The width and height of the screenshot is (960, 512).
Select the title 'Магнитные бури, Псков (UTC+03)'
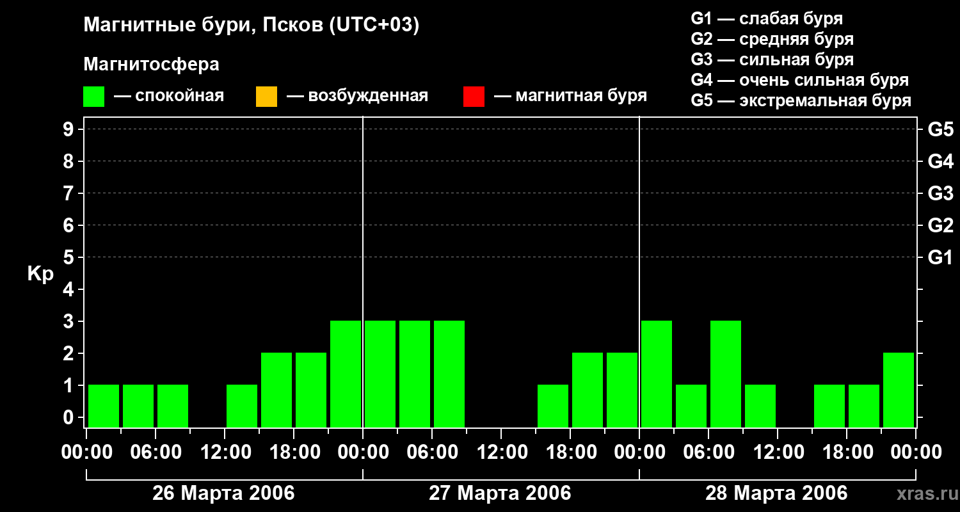(252, 26)
